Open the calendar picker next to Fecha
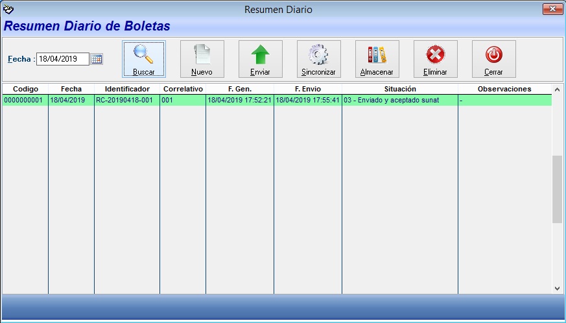Viewport: 566px width, 323px height. point(97,59)
